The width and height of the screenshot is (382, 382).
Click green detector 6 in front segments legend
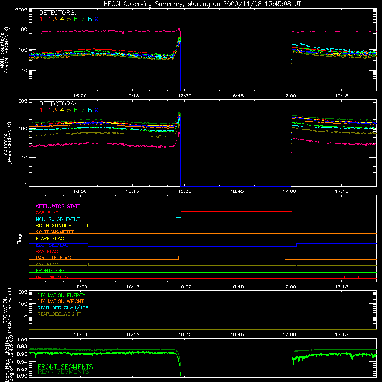[x=76, y=19]
